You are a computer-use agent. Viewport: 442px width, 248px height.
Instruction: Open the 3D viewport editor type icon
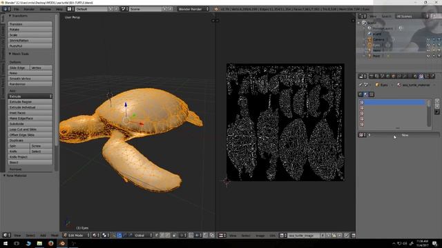(7, 235)
